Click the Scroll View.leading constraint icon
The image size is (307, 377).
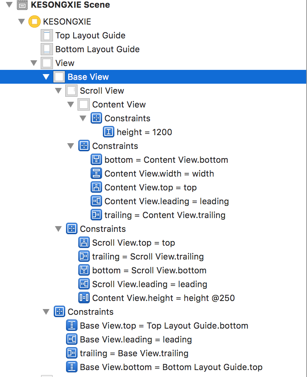[x=84, y=284]
